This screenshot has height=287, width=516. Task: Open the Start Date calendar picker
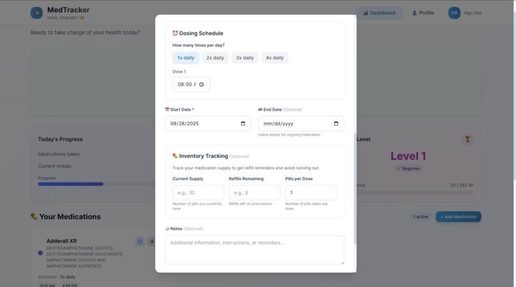coord(243,123)
